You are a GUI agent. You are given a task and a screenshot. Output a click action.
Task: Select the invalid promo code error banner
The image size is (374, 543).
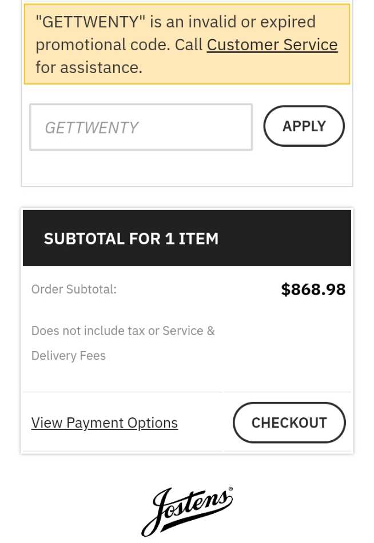click(187, 44)
